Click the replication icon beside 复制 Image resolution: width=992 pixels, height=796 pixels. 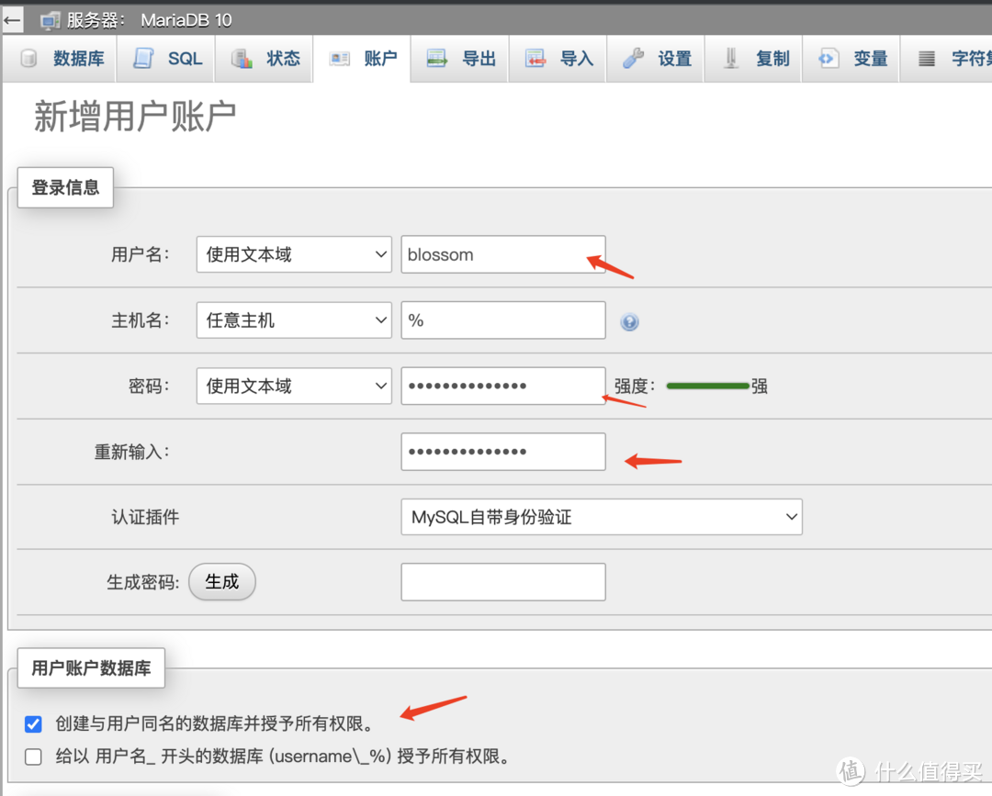tap(732, 58)
